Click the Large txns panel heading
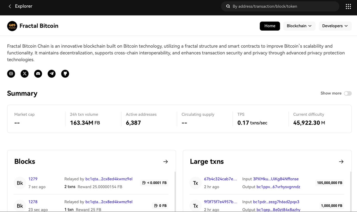Image resolution: width=357 pixels, height=212 pixels. click(x=207, y=161)
